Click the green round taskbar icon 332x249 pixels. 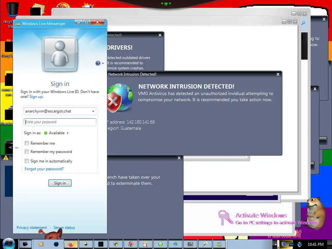[160, 244]
